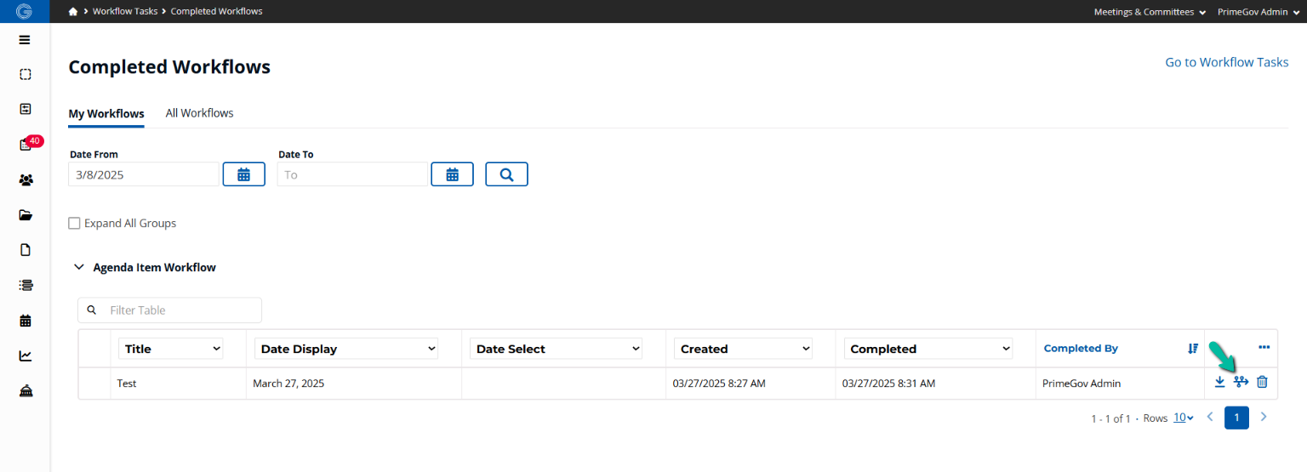Click the Date From field showing 3/8/2025
1307x472 pixels.
pos(144,174)
